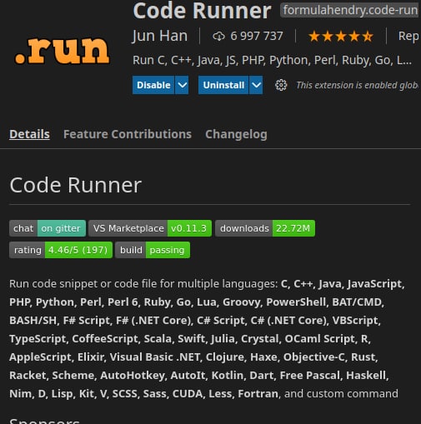Click the 'Run C, C++, Java, JS' description line
This screenshot has width=421, height=424.
coord(272,60)
